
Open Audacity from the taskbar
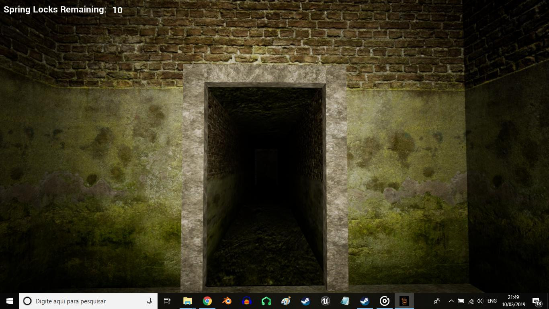(247, 301)
